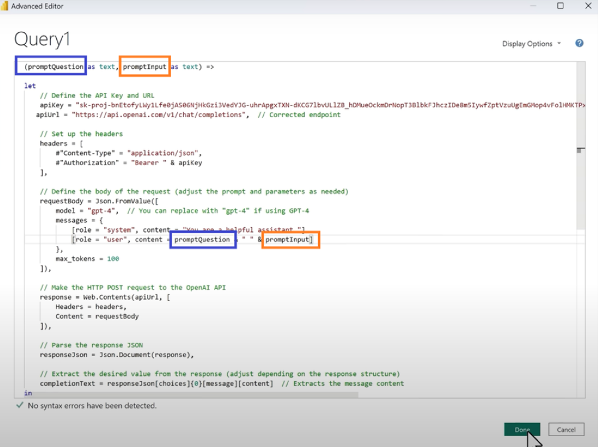Click the Query1 title heading
The image size is (598, 447).
click(42, 39)
